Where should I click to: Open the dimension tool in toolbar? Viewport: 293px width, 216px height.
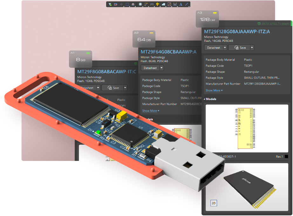point(175,4)
